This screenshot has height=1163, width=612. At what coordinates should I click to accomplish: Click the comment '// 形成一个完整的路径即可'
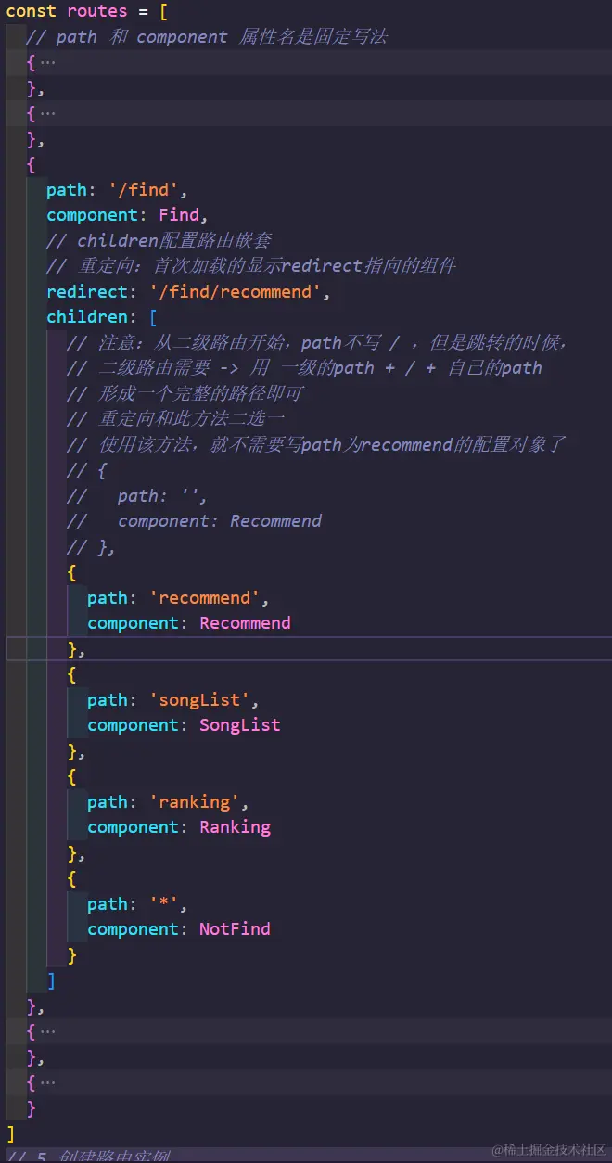click(x=185, y=394)
